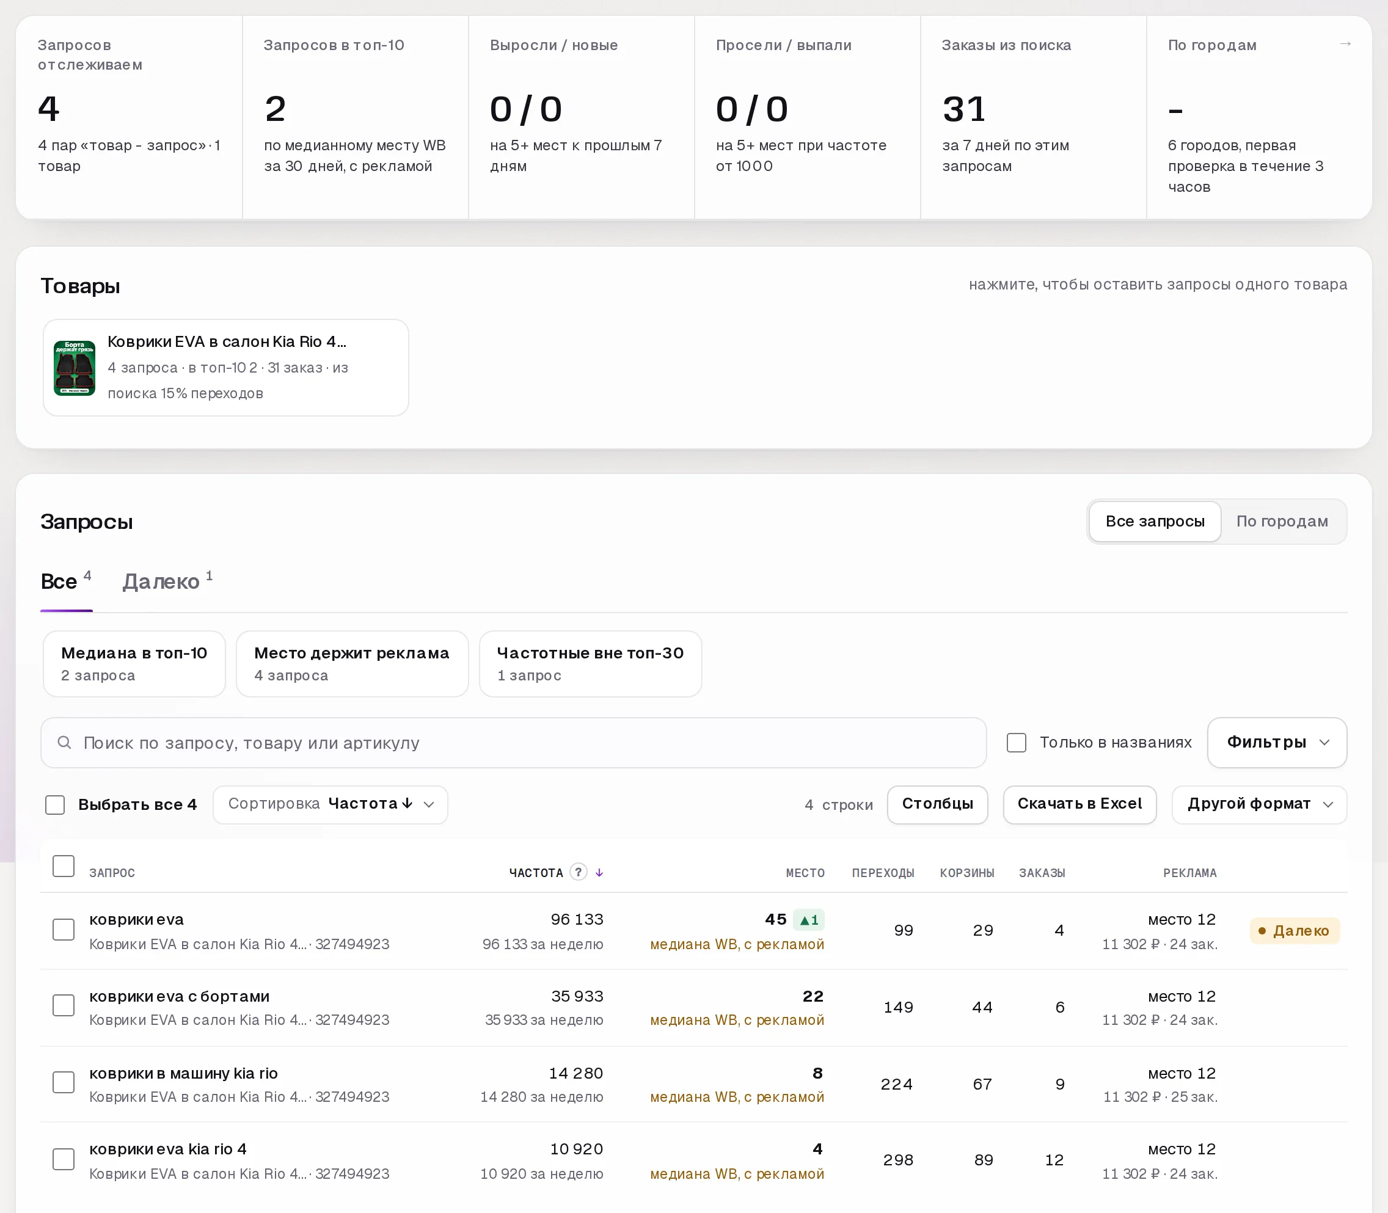Click the help question mark next to Частота
This screenshot has height=1213, width=1388.
(577, 872)
